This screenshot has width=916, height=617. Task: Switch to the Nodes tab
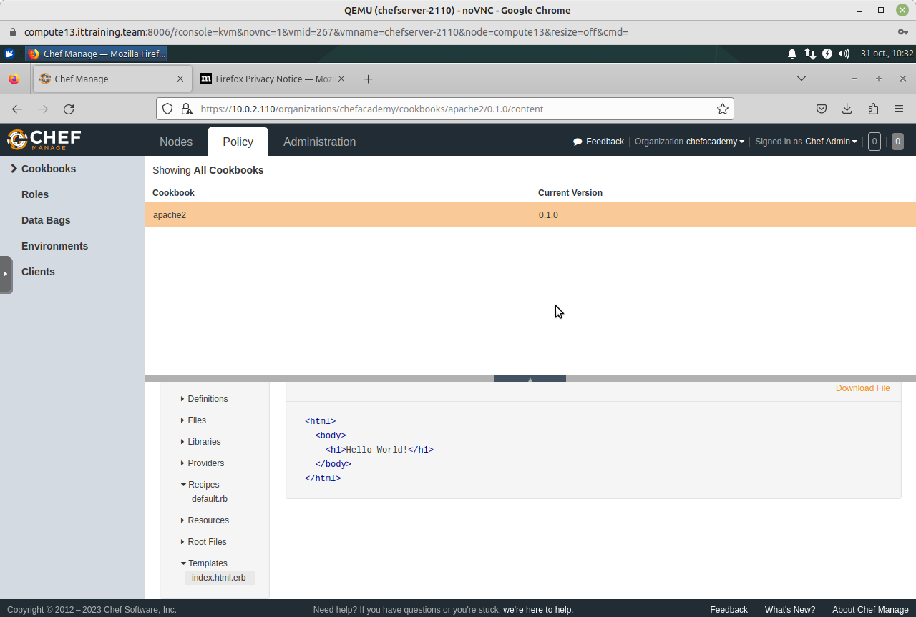176,142
